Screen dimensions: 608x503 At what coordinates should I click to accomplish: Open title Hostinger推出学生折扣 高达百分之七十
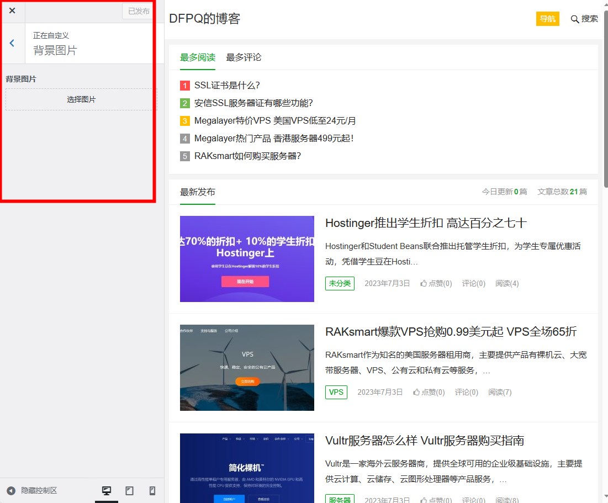click(426, 223)
